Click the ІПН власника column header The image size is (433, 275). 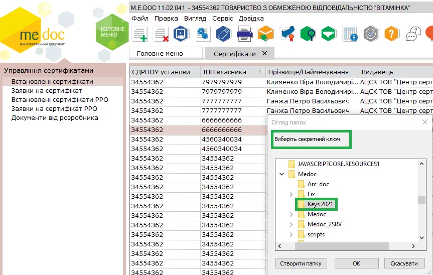232,72
